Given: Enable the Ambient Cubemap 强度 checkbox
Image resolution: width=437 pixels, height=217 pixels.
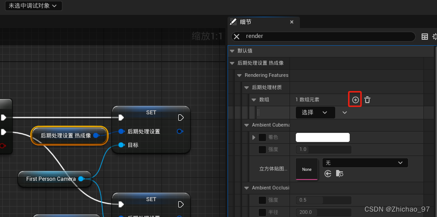Looking at the screenshot, I should [x=262, y=150].
